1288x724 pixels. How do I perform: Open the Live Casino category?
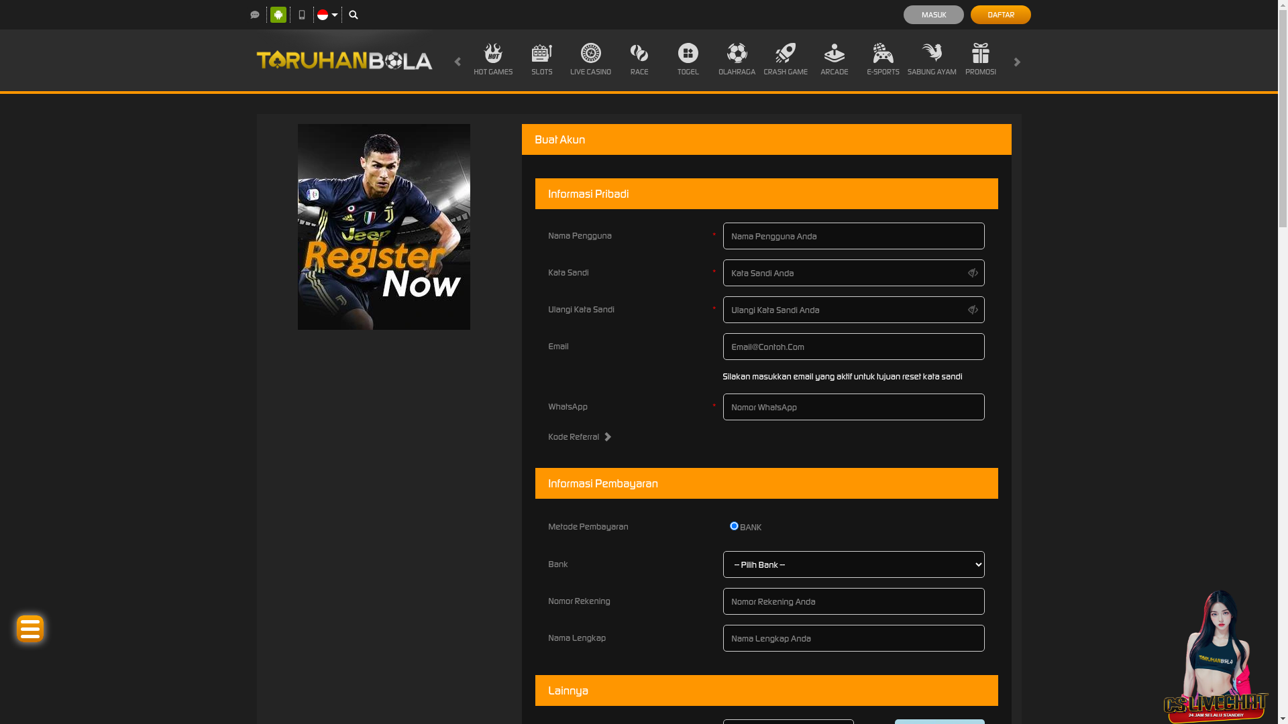click(x=590, y=60)
